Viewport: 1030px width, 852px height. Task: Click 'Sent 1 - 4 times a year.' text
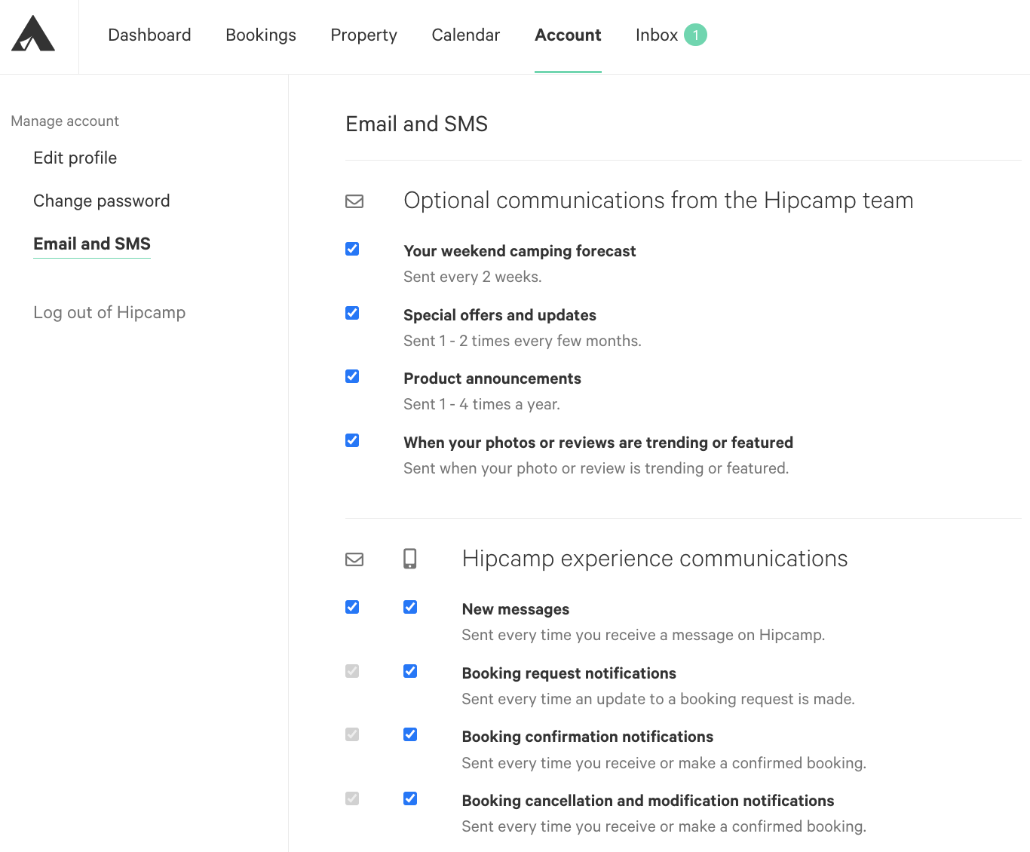[x=482, y=404]
